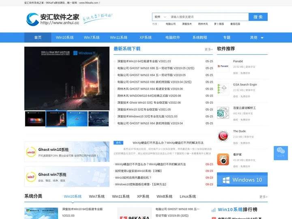
Task: Select the second slideshow thumbnail with glowing door
Action: (56, 119)
